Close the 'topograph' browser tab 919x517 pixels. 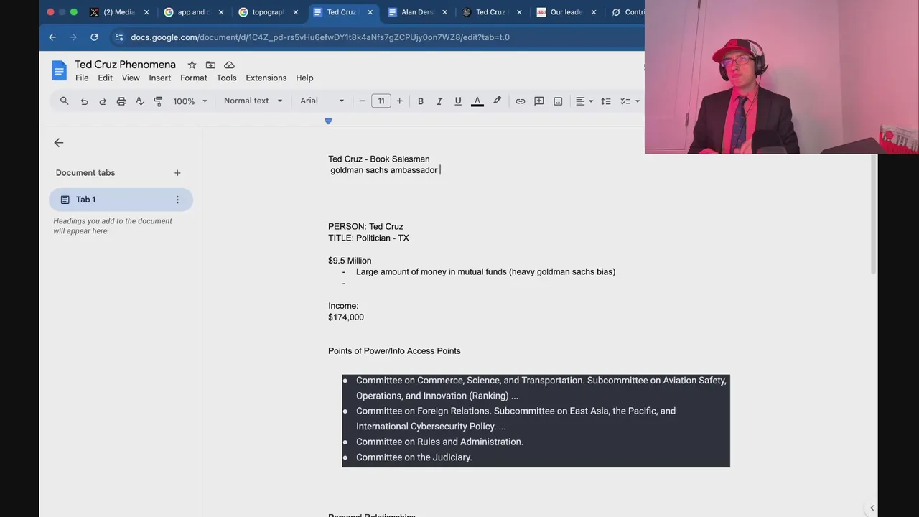tap(295, 12)
